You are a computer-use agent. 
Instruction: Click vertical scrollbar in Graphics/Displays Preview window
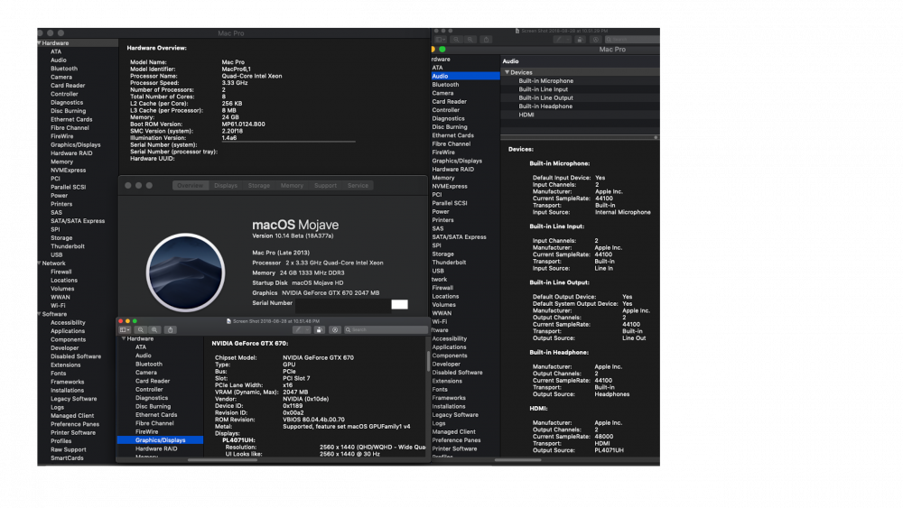(x=428, y=359)
